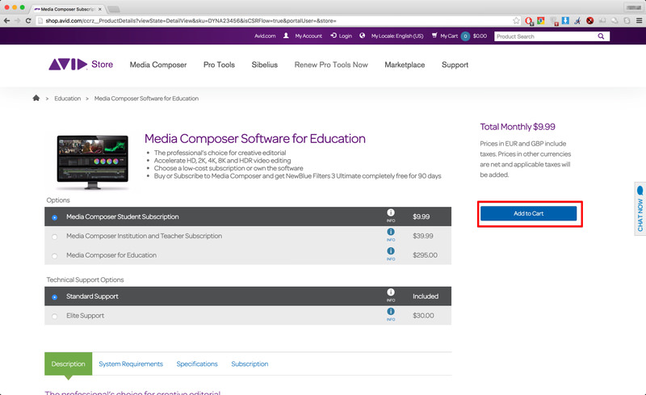Click the Login arrow icon
The image size is (646, 395).
click(333, 36)
